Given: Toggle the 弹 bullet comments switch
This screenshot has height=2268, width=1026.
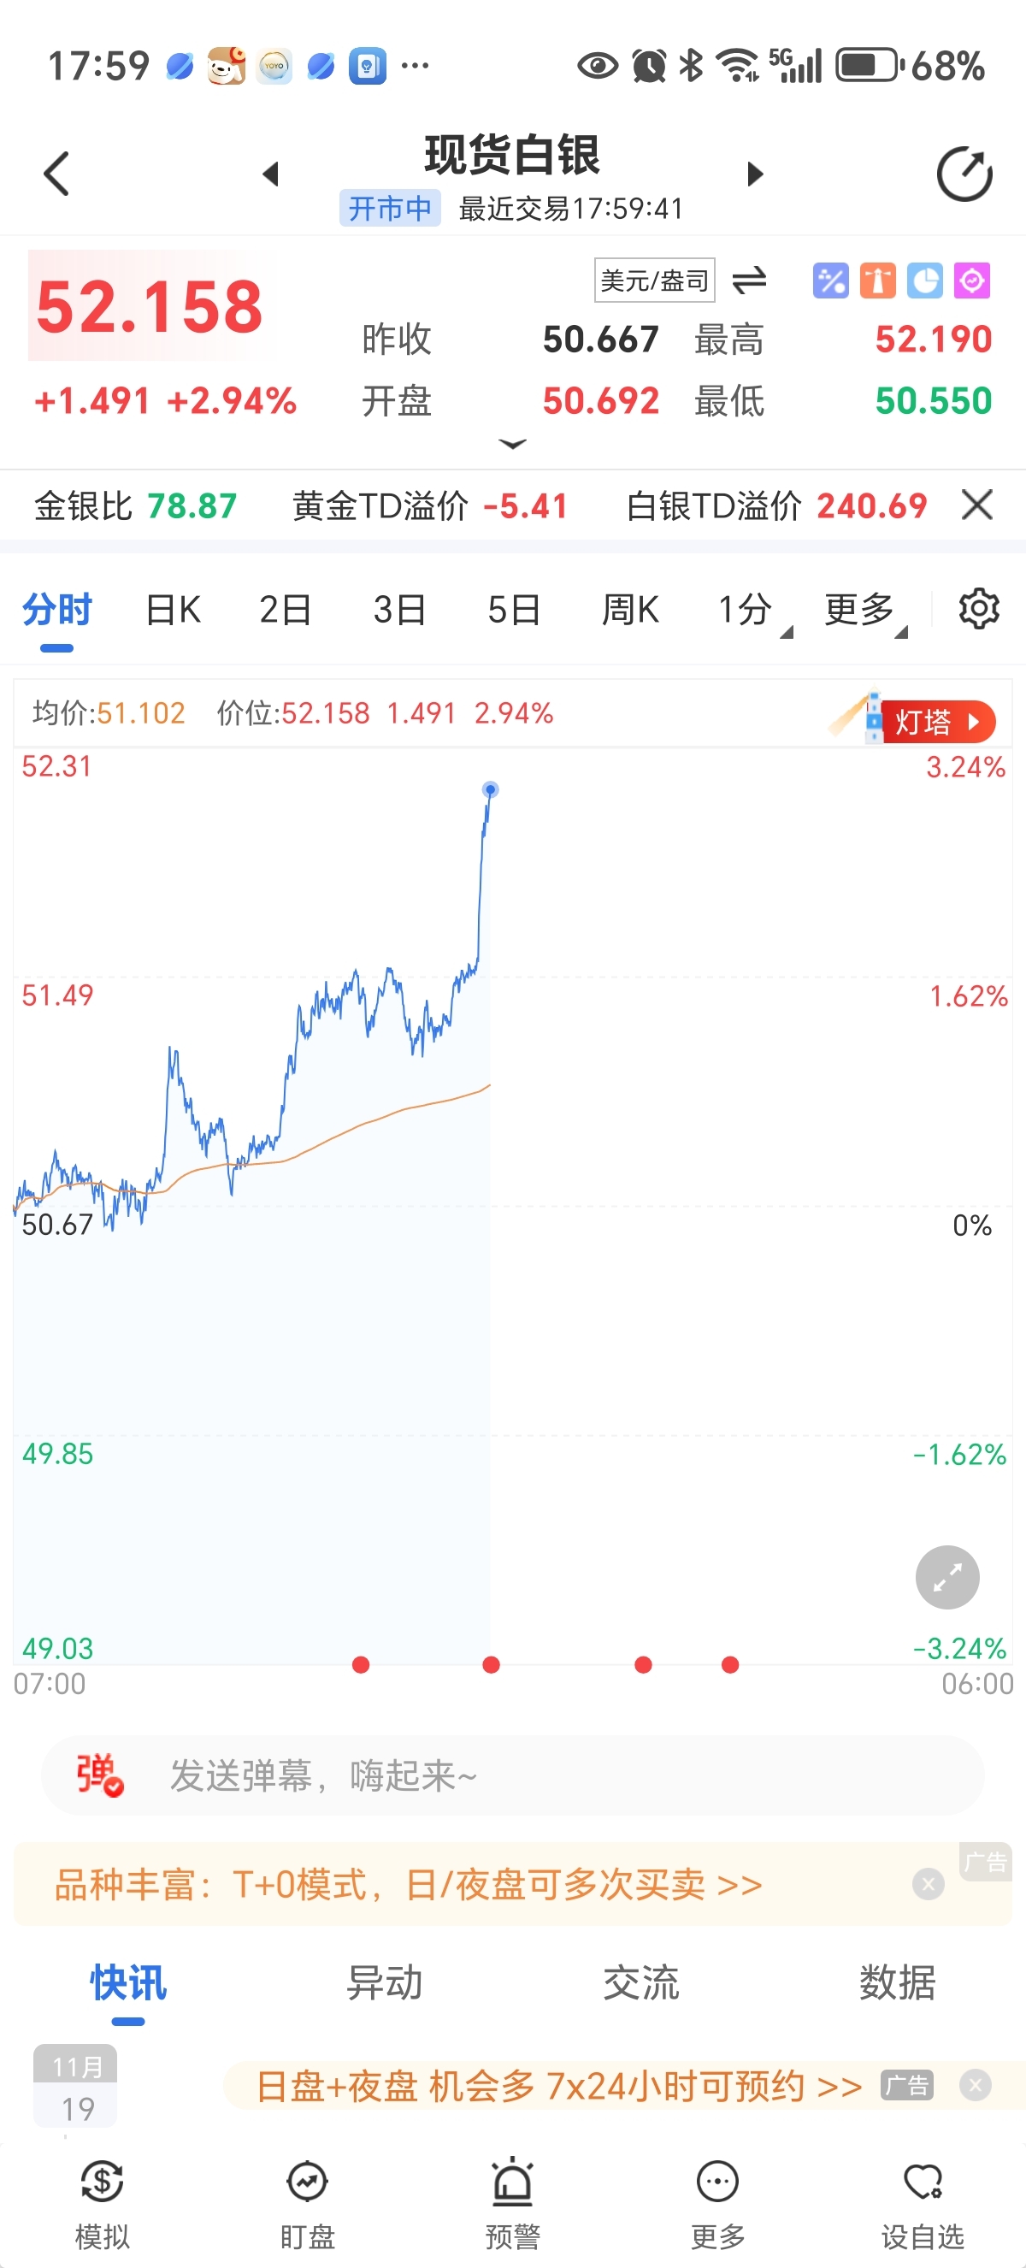Looking at the screenshot, I should (x=98, y=1775).
